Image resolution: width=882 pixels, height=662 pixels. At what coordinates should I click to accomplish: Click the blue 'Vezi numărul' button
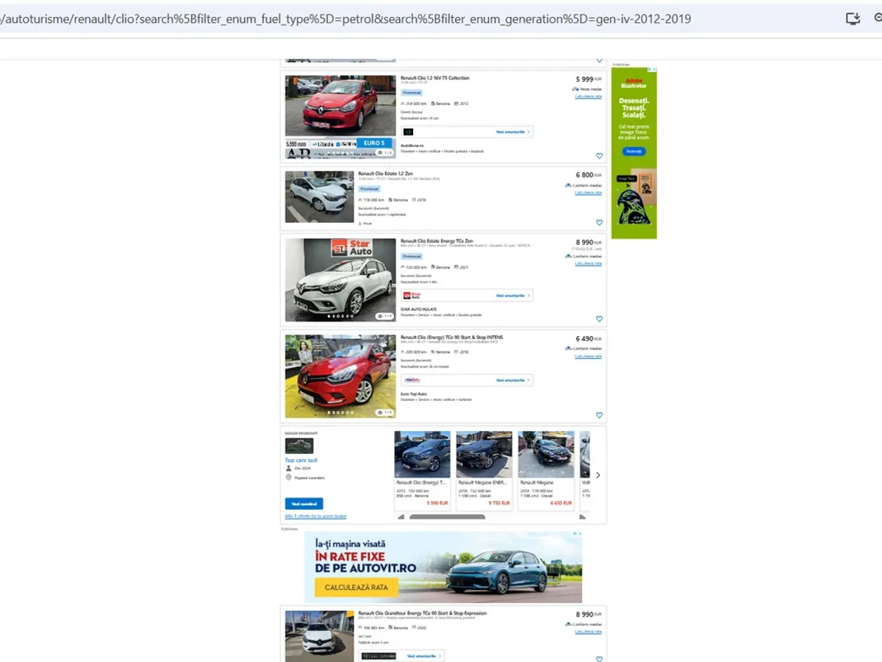pyautogui.click(x=304, y=504)
